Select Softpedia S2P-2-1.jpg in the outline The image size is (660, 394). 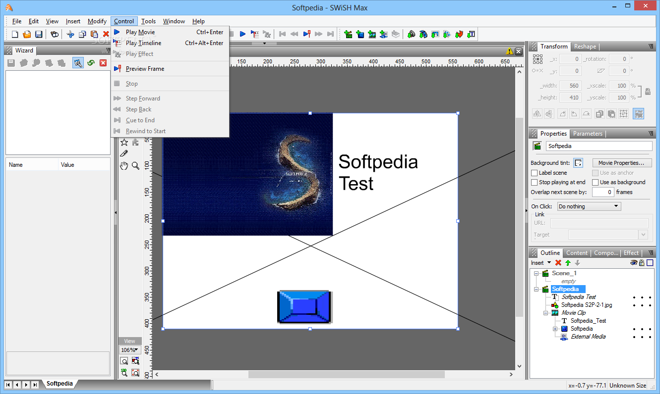coord(587,305)
